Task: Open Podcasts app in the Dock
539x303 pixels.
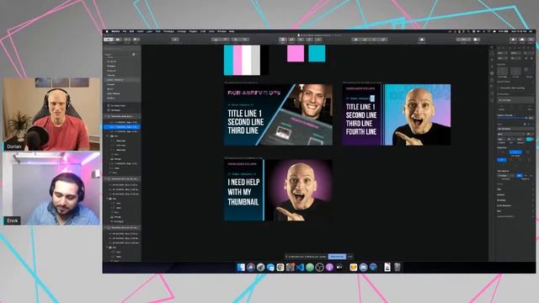Action: pos(329,268)
